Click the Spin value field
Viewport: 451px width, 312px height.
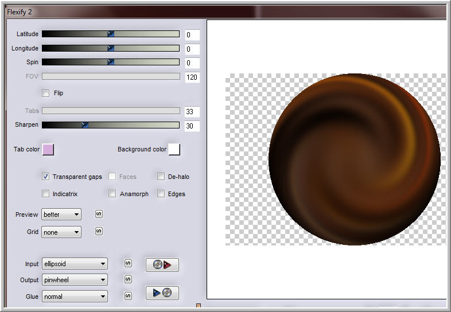click(192, 63)
